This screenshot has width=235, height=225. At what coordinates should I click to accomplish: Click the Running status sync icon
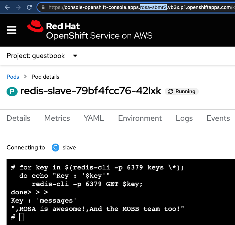point(171,91)
